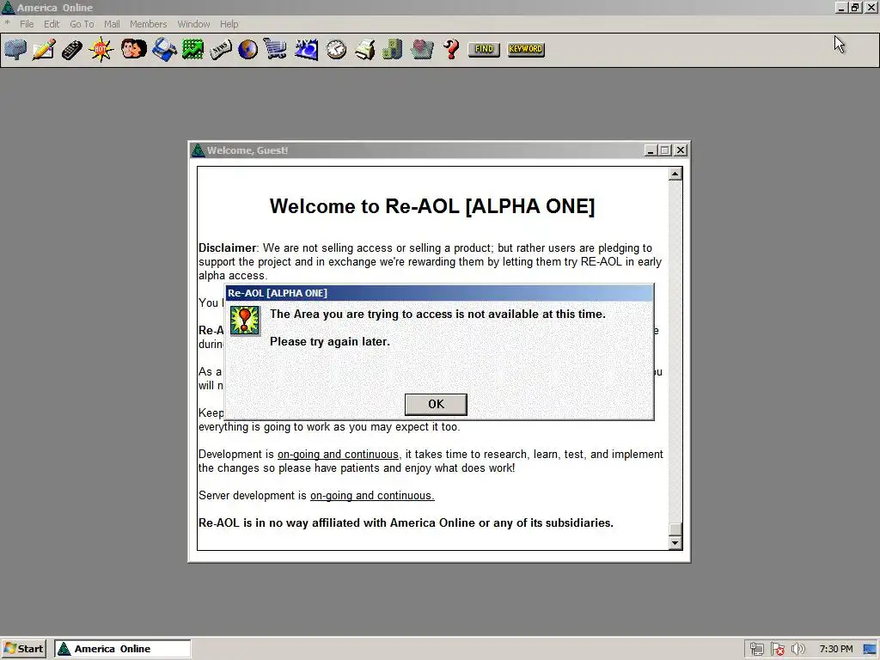Maximize the Welcome, Guest! window
880x660 pixels.
(665, 150)
